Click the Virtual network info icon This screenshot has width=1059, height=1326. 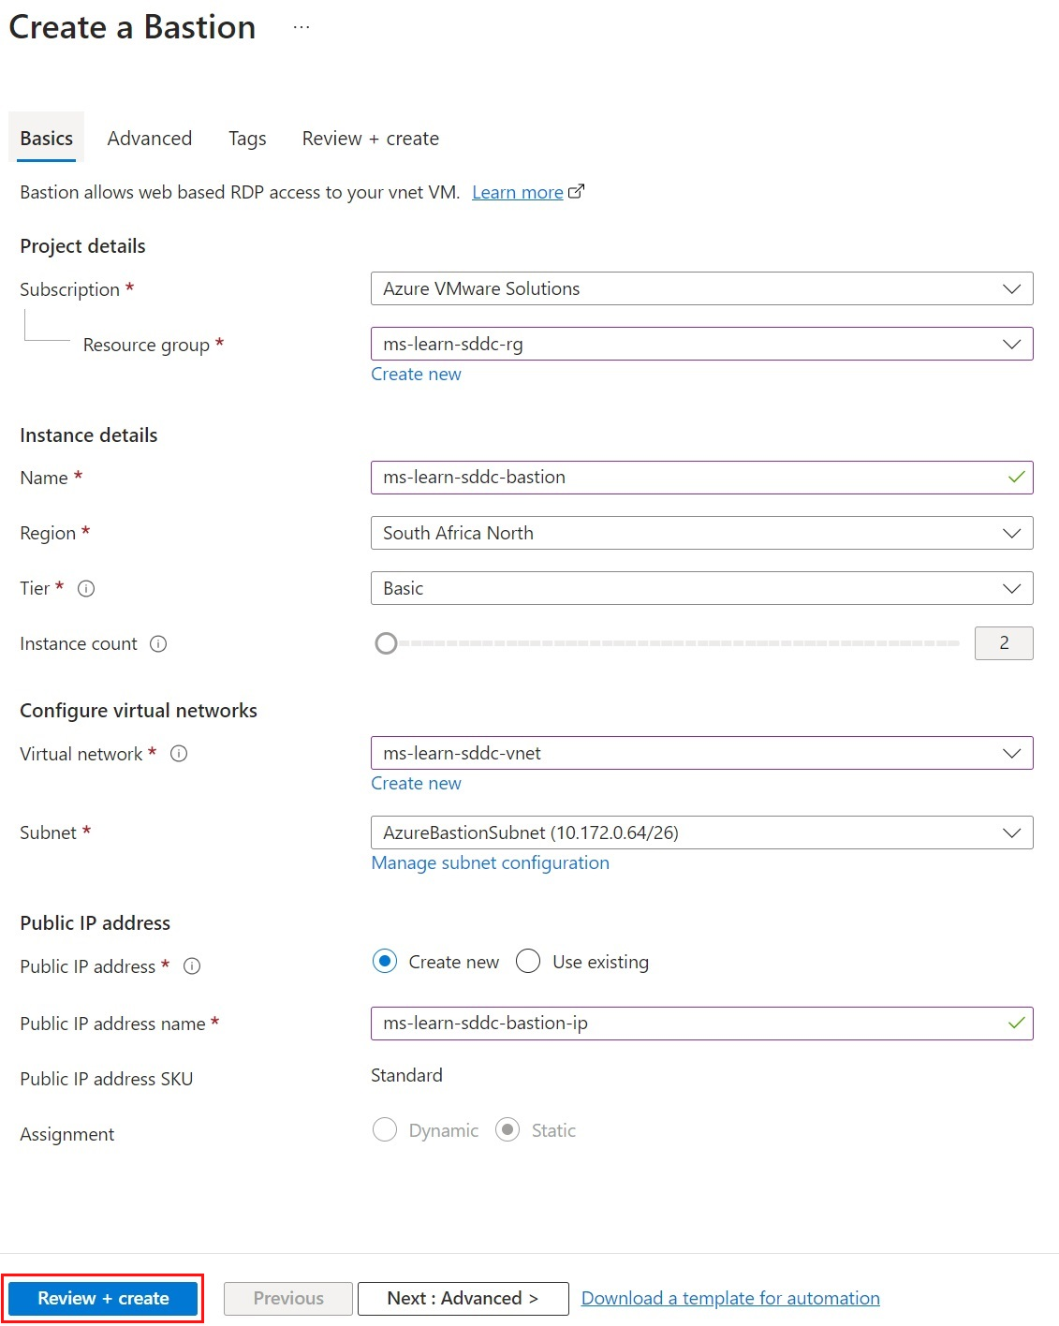click(179, 754)
